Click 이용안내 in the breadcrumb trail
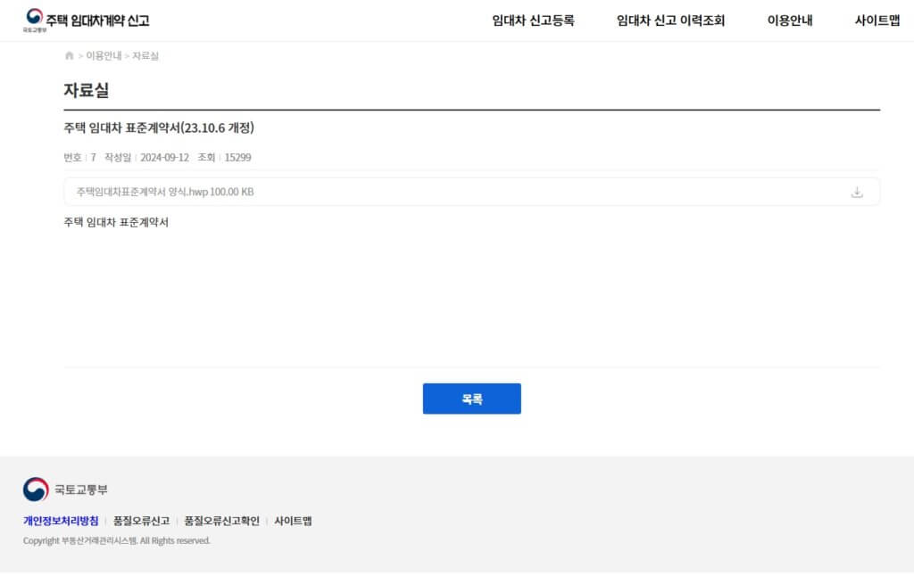Image resolution: width=914 pixels, height=576 pixels. click(x=104, y=56)
